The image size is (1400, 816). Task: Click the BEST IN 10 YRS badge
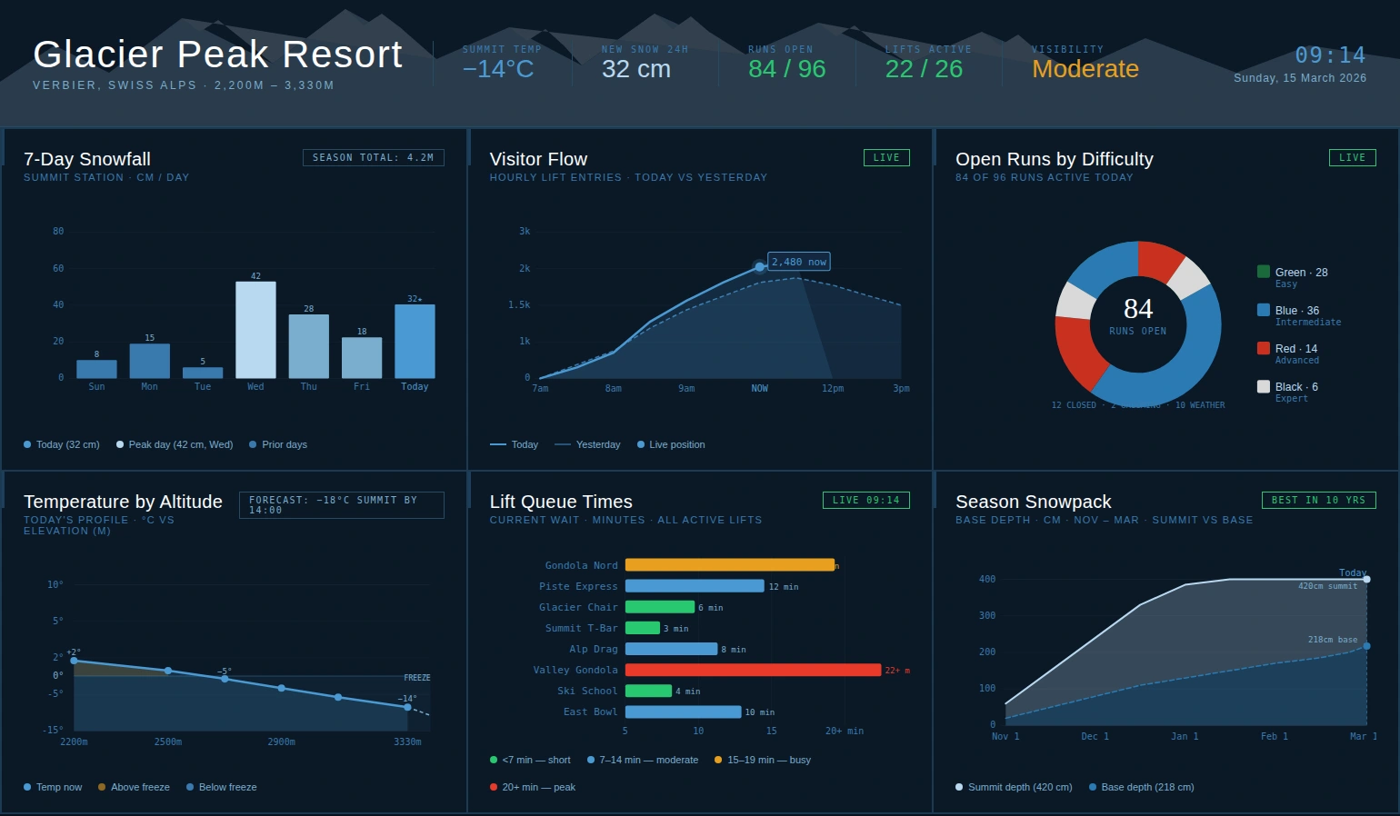click(1318, 499)
